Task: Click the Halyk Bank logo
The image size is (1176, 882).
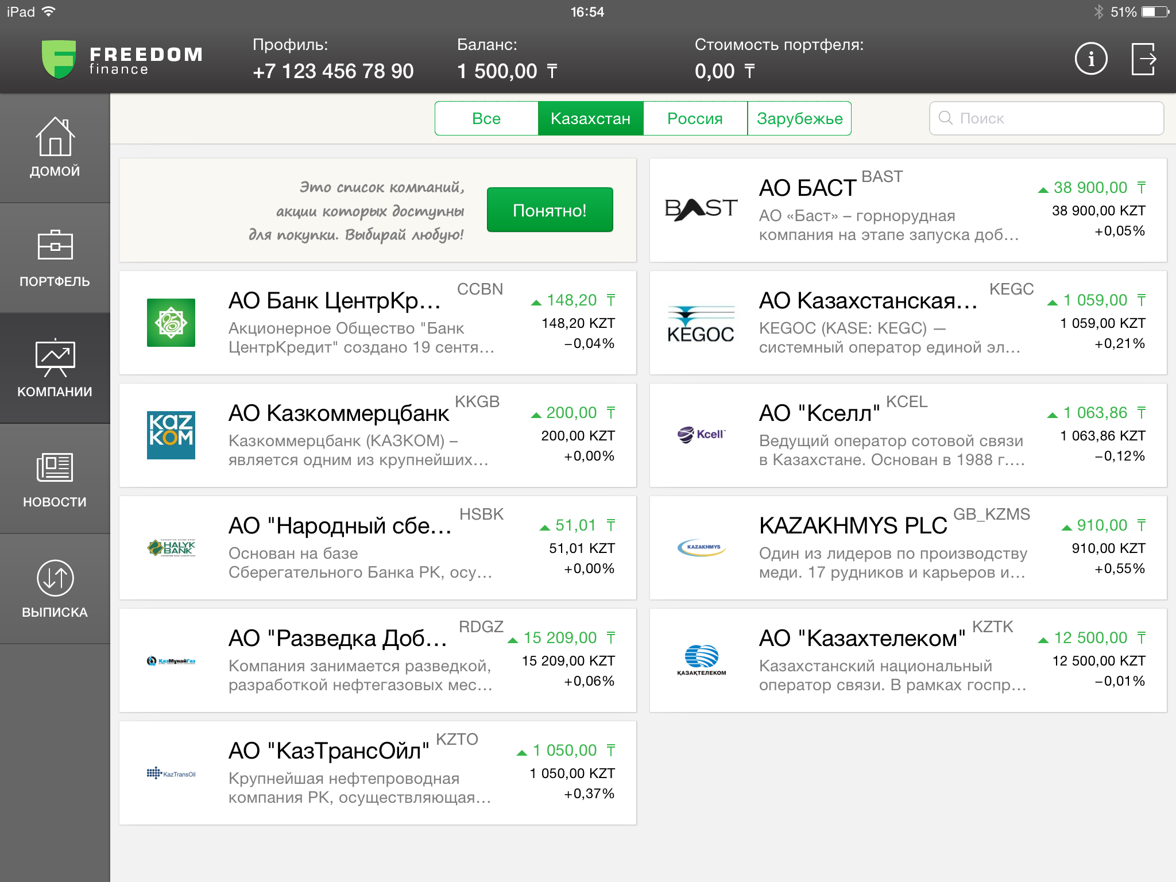Action: [x=171, y=547]
